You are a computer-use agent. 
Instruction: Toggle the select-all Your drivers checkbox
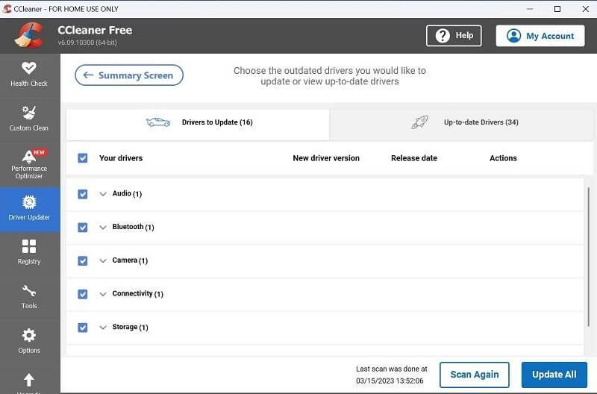83,158
